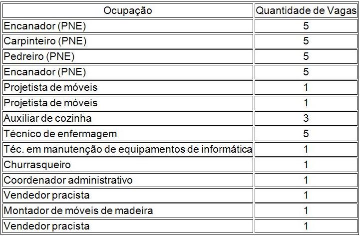Viewport: 360px width, 236px height.
Task: Select the Pedreiro (PNE) occupation cell
Action: pyautogui.click(x=39, y=57)
